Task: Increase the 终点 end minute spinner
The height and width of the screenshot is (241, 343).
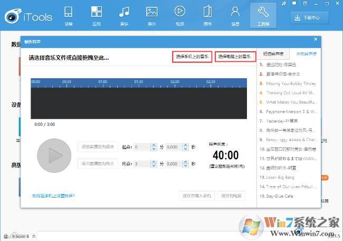Action: coord(154,162)
